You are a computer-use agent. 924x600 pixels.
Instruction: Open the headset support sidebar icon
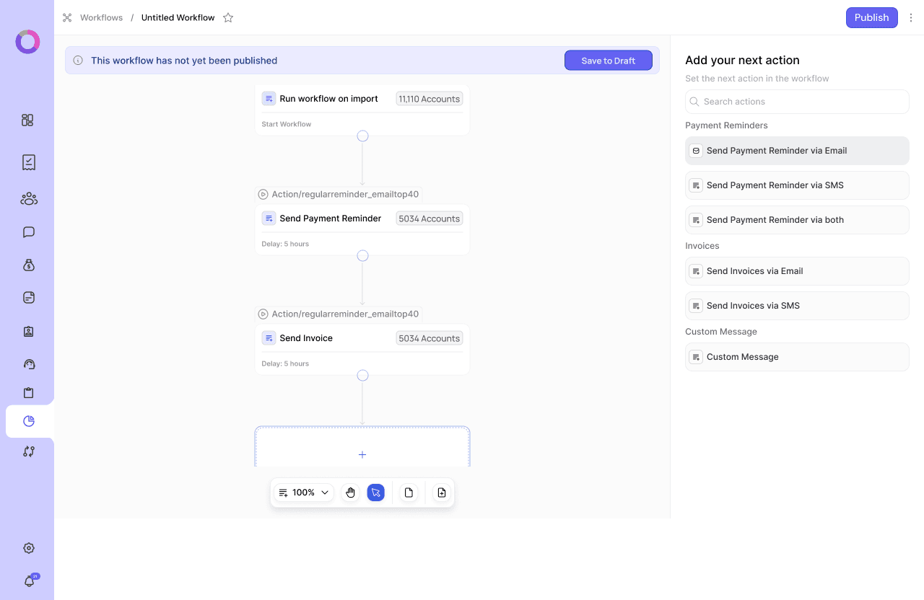(29, 364)
